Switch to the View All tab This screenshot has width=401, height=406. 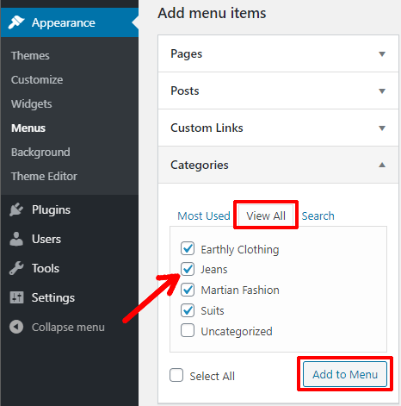point(266,215)
